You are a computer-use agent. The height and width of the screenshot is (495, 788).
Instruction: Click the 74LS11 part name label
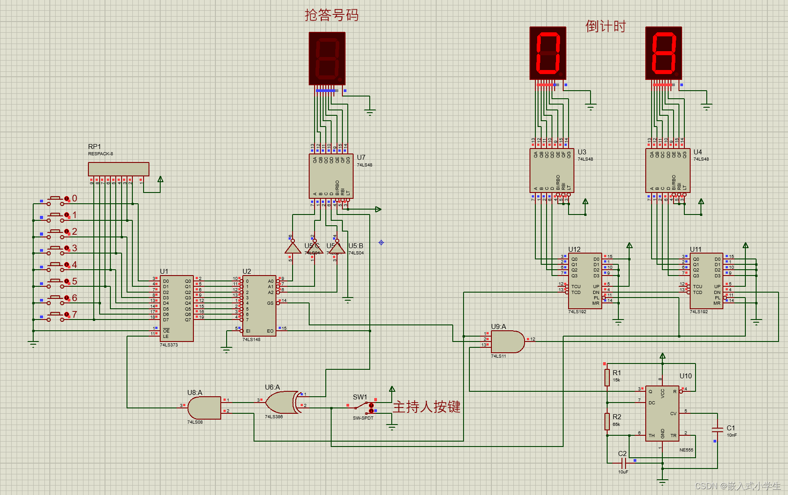499,356
